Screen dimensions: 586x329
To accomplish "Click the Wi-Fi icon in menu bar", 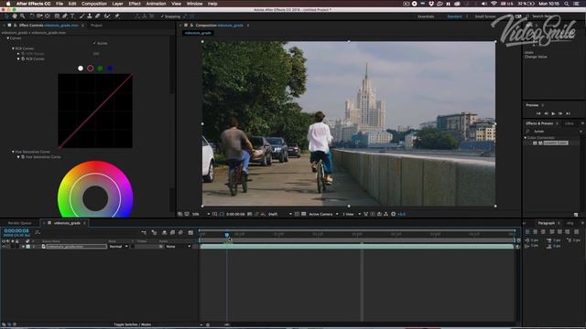I will click(x=494, y=4).
